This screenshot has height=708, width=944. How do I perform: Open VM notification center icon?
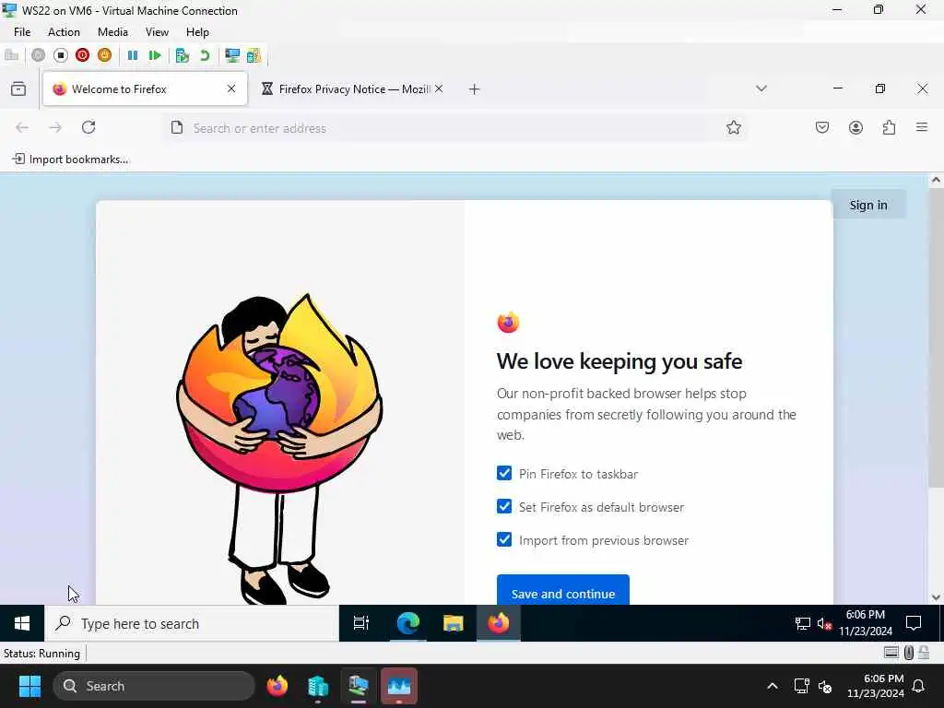click(914, 623)
